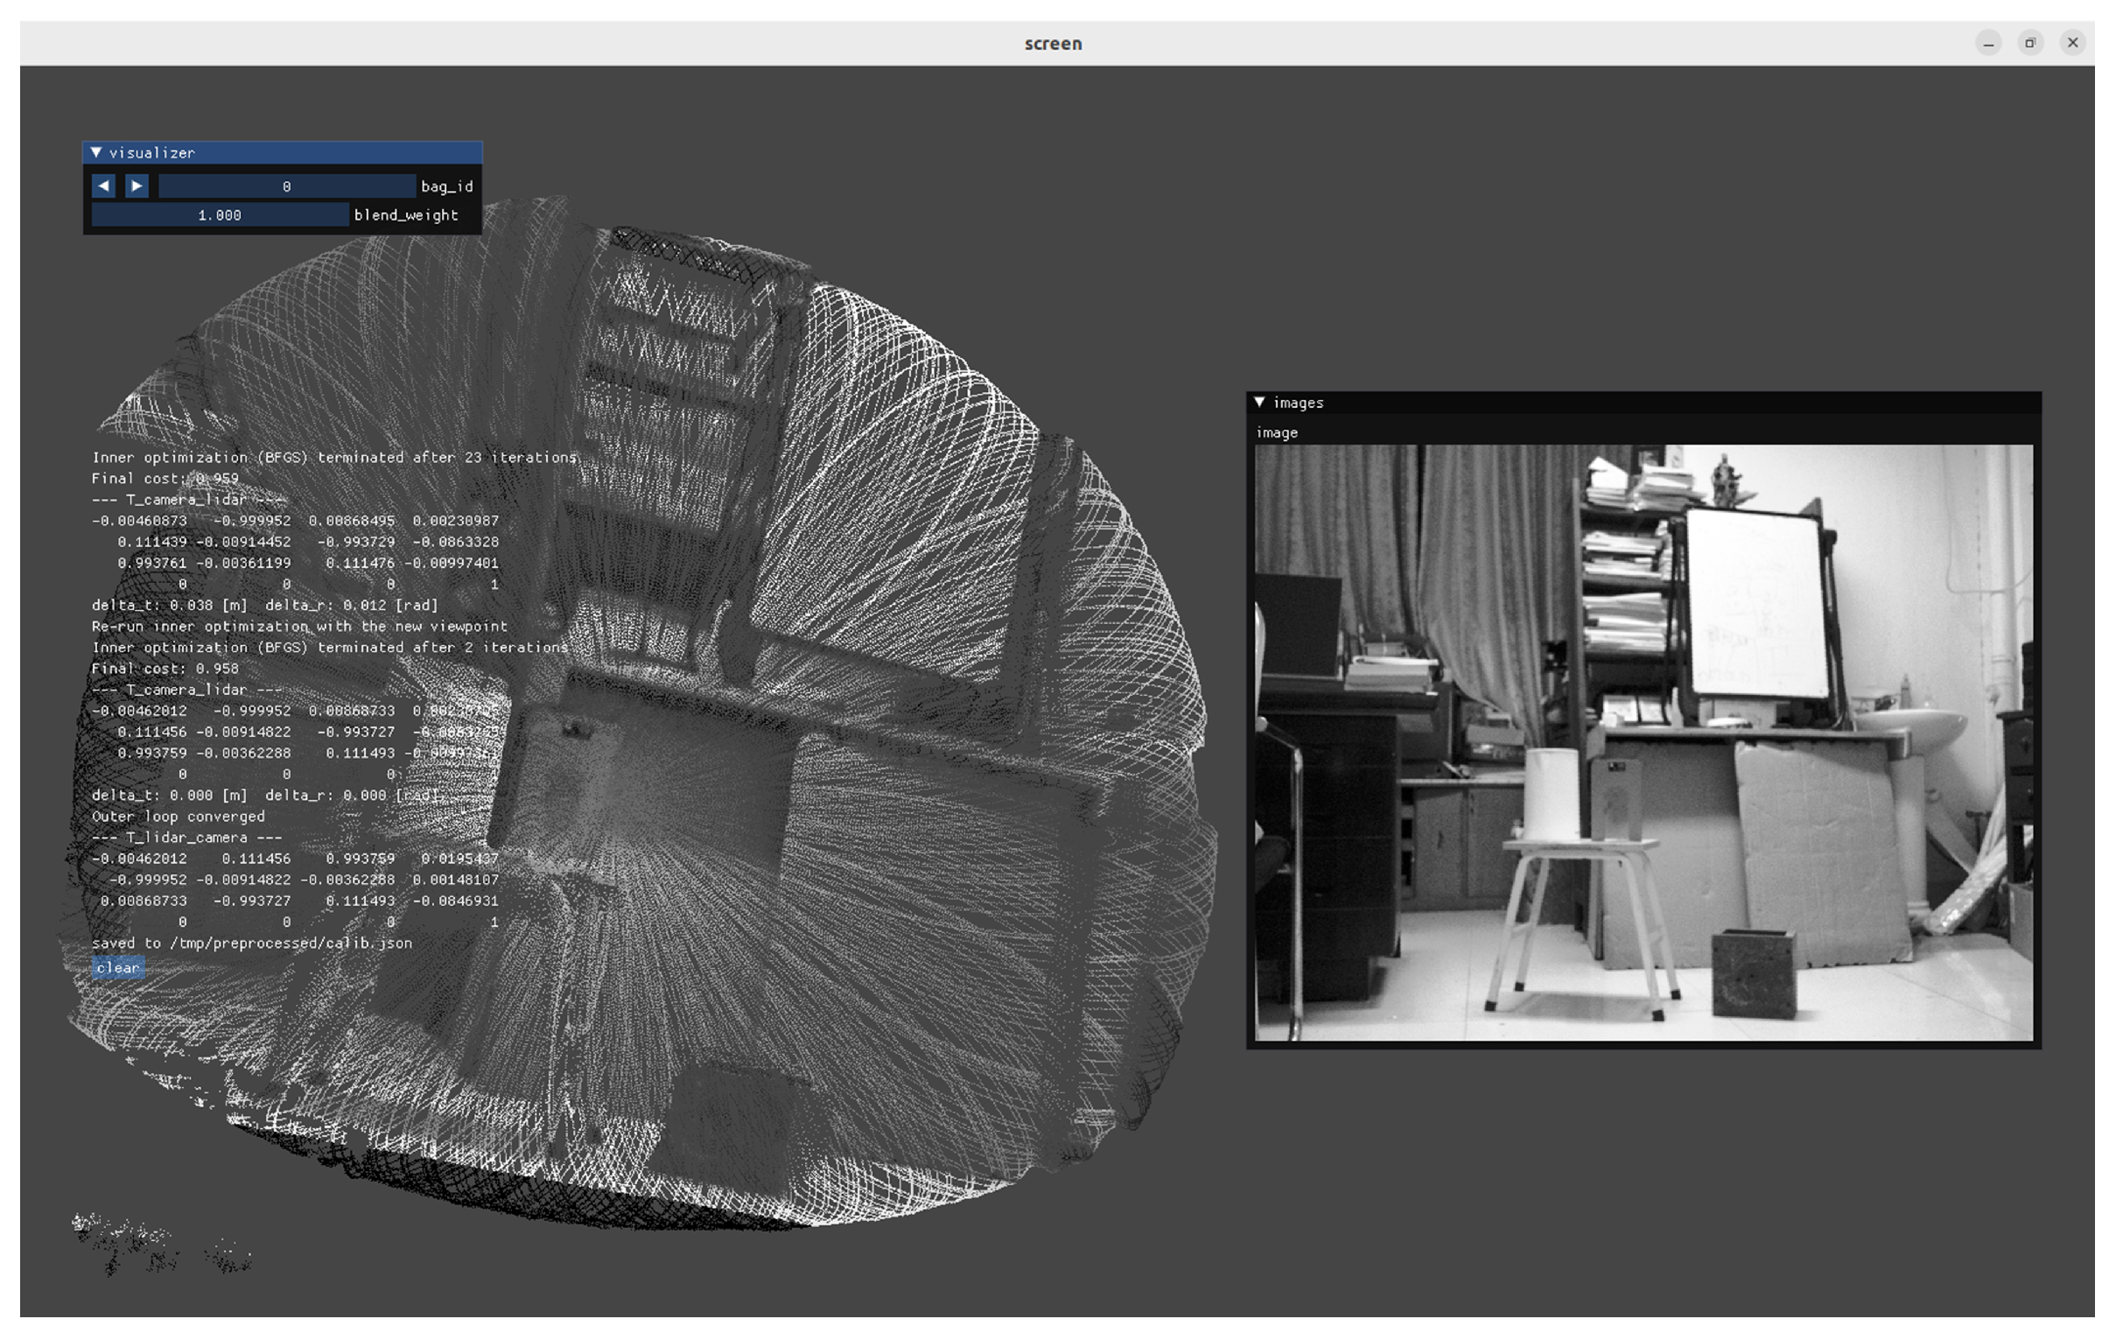The height and width of the screenshot is (1340, 2123).
Task: Click the whiteboard in the camera image
Action: pos(1755,601)
